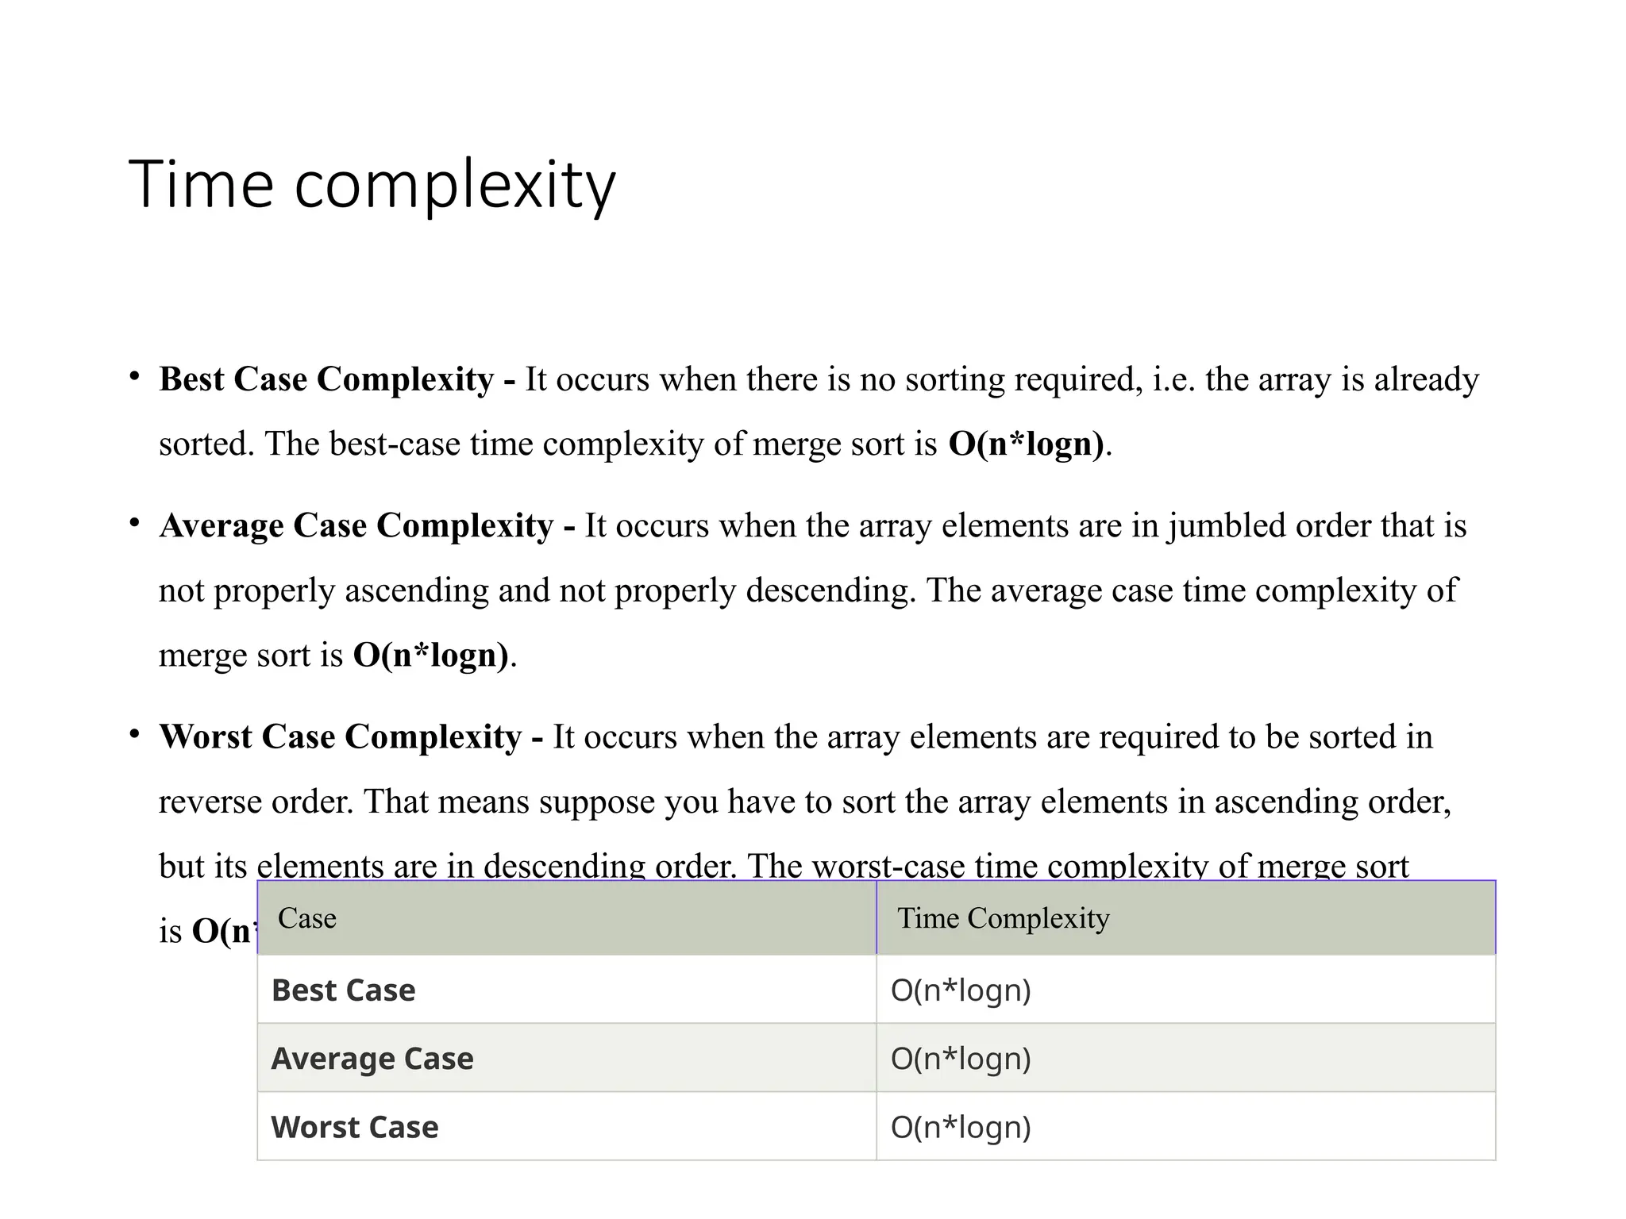Image resolution: width=1626 pixels, height=1219 pixels.
Task: Click the "Average Case" table row label
Action: point(372,1059)
